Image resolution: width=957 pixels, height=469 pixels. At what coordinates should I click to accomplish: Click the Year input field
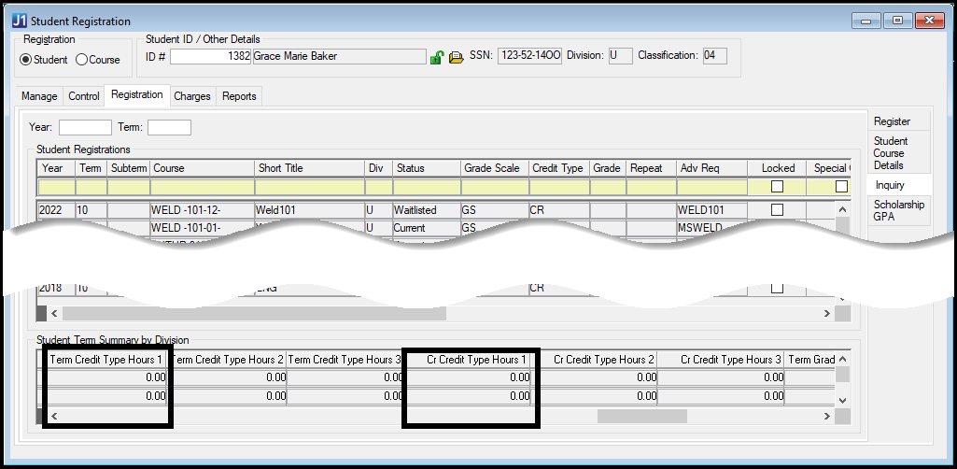pyautogui.click(x=85, y=127)
